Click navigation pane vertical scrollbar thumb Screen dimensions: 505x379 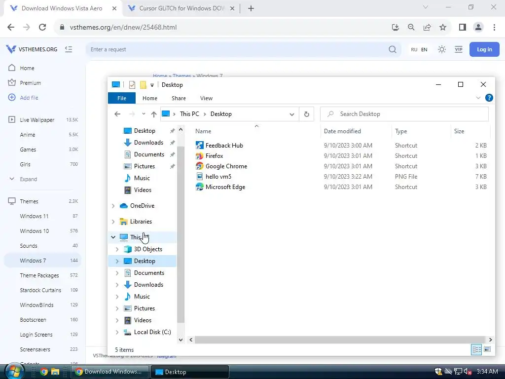(x=180, y=234)
